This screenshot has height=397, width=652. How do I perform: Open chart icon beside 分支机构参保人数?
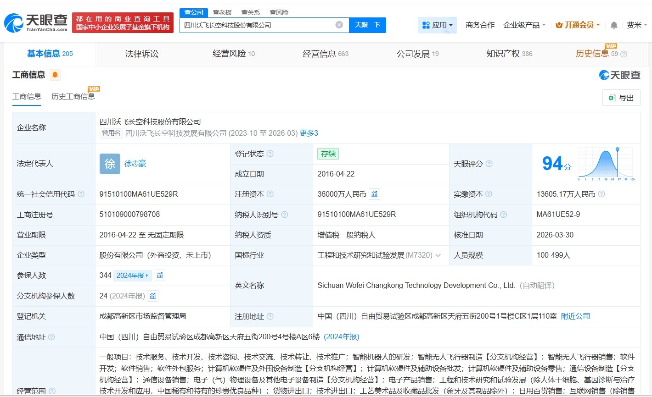pos(153,296)
